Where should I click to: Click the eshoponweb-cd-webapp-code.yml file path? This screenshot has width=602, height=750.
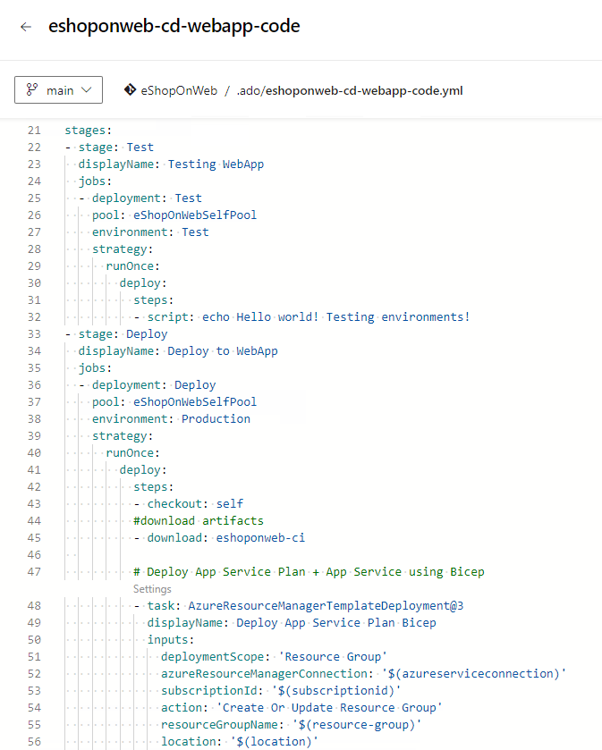[x=350, y=90]
